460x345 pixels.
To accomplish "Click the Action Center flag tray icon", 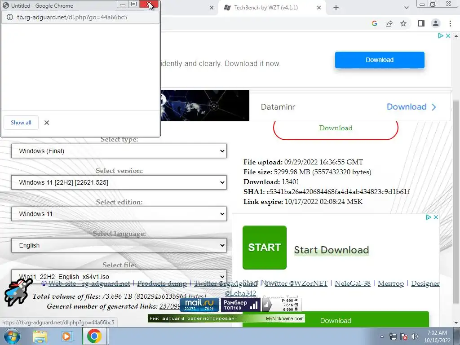I will point(404,336).
